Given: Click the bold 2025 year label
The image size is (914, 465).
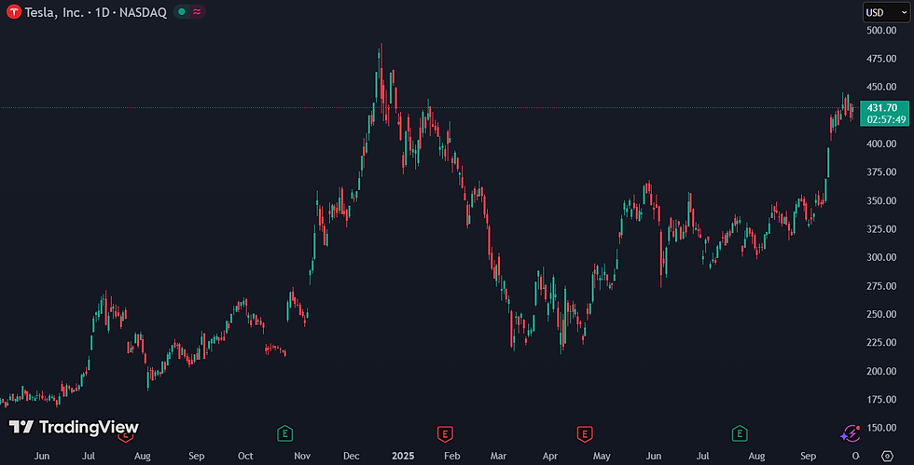Looking at the screenshot, I should tap(403, 456).
